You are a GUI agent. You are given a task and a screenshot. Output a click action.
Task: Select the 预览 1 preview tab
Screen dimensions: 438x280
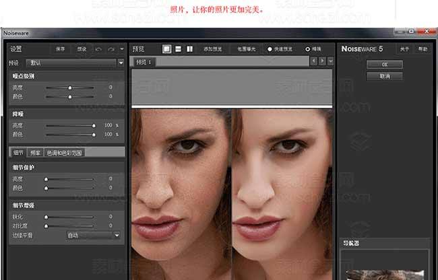tap(144, 62)
